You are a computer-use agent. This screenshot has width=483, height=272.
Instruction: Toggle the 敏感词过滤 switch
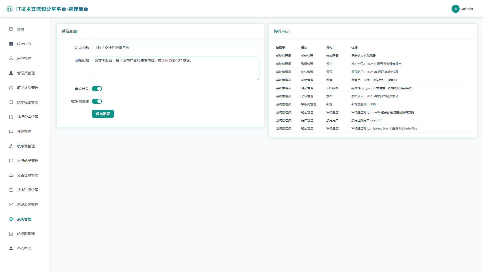97,101
